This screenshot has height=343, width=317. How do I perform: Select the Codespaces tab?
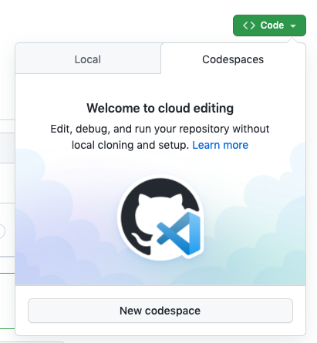click(x=233, y=59)
